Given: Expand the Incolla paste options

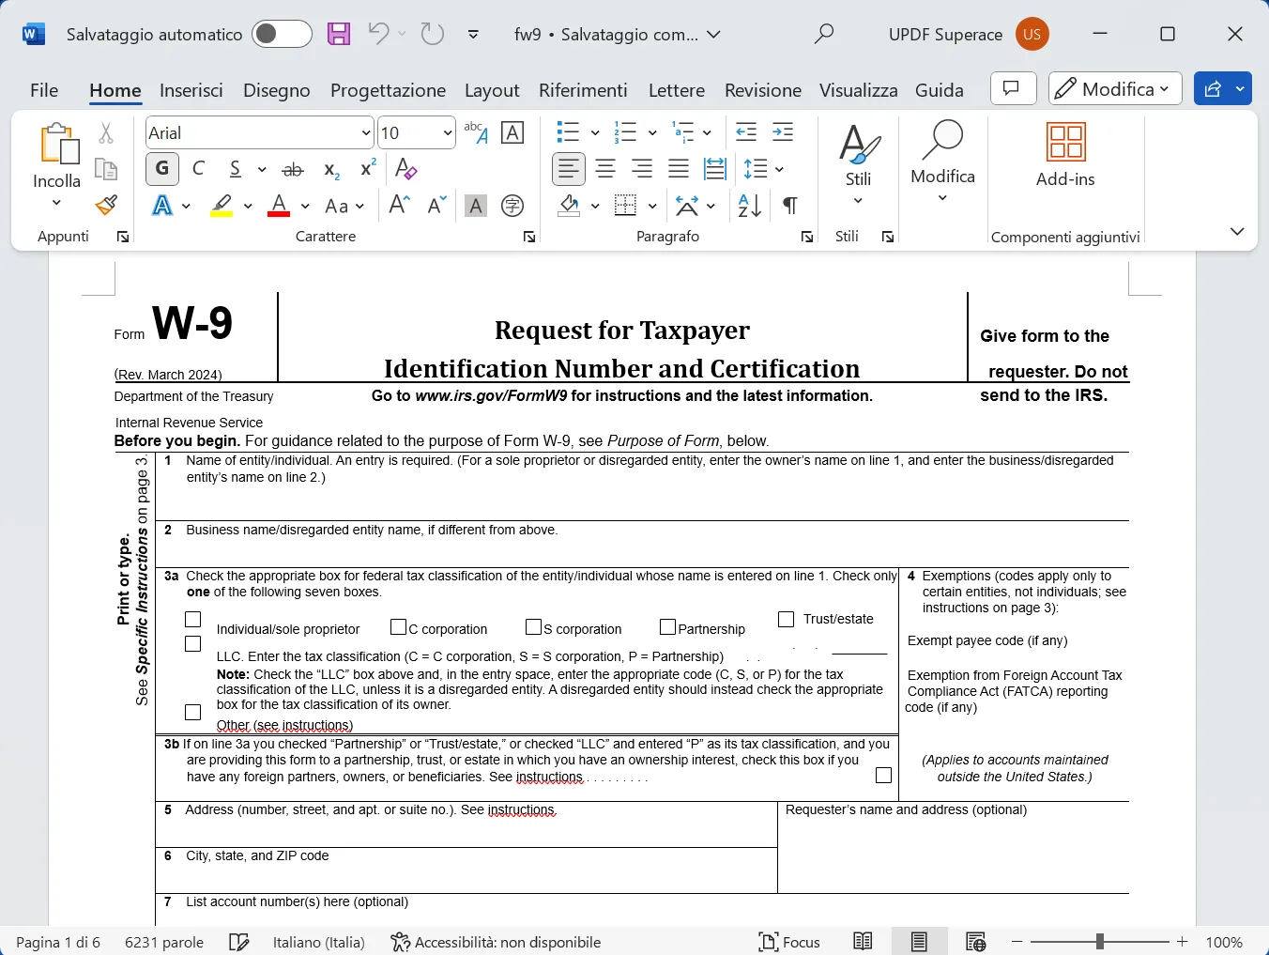Looking at the screenshot, I should pos(56,202).
